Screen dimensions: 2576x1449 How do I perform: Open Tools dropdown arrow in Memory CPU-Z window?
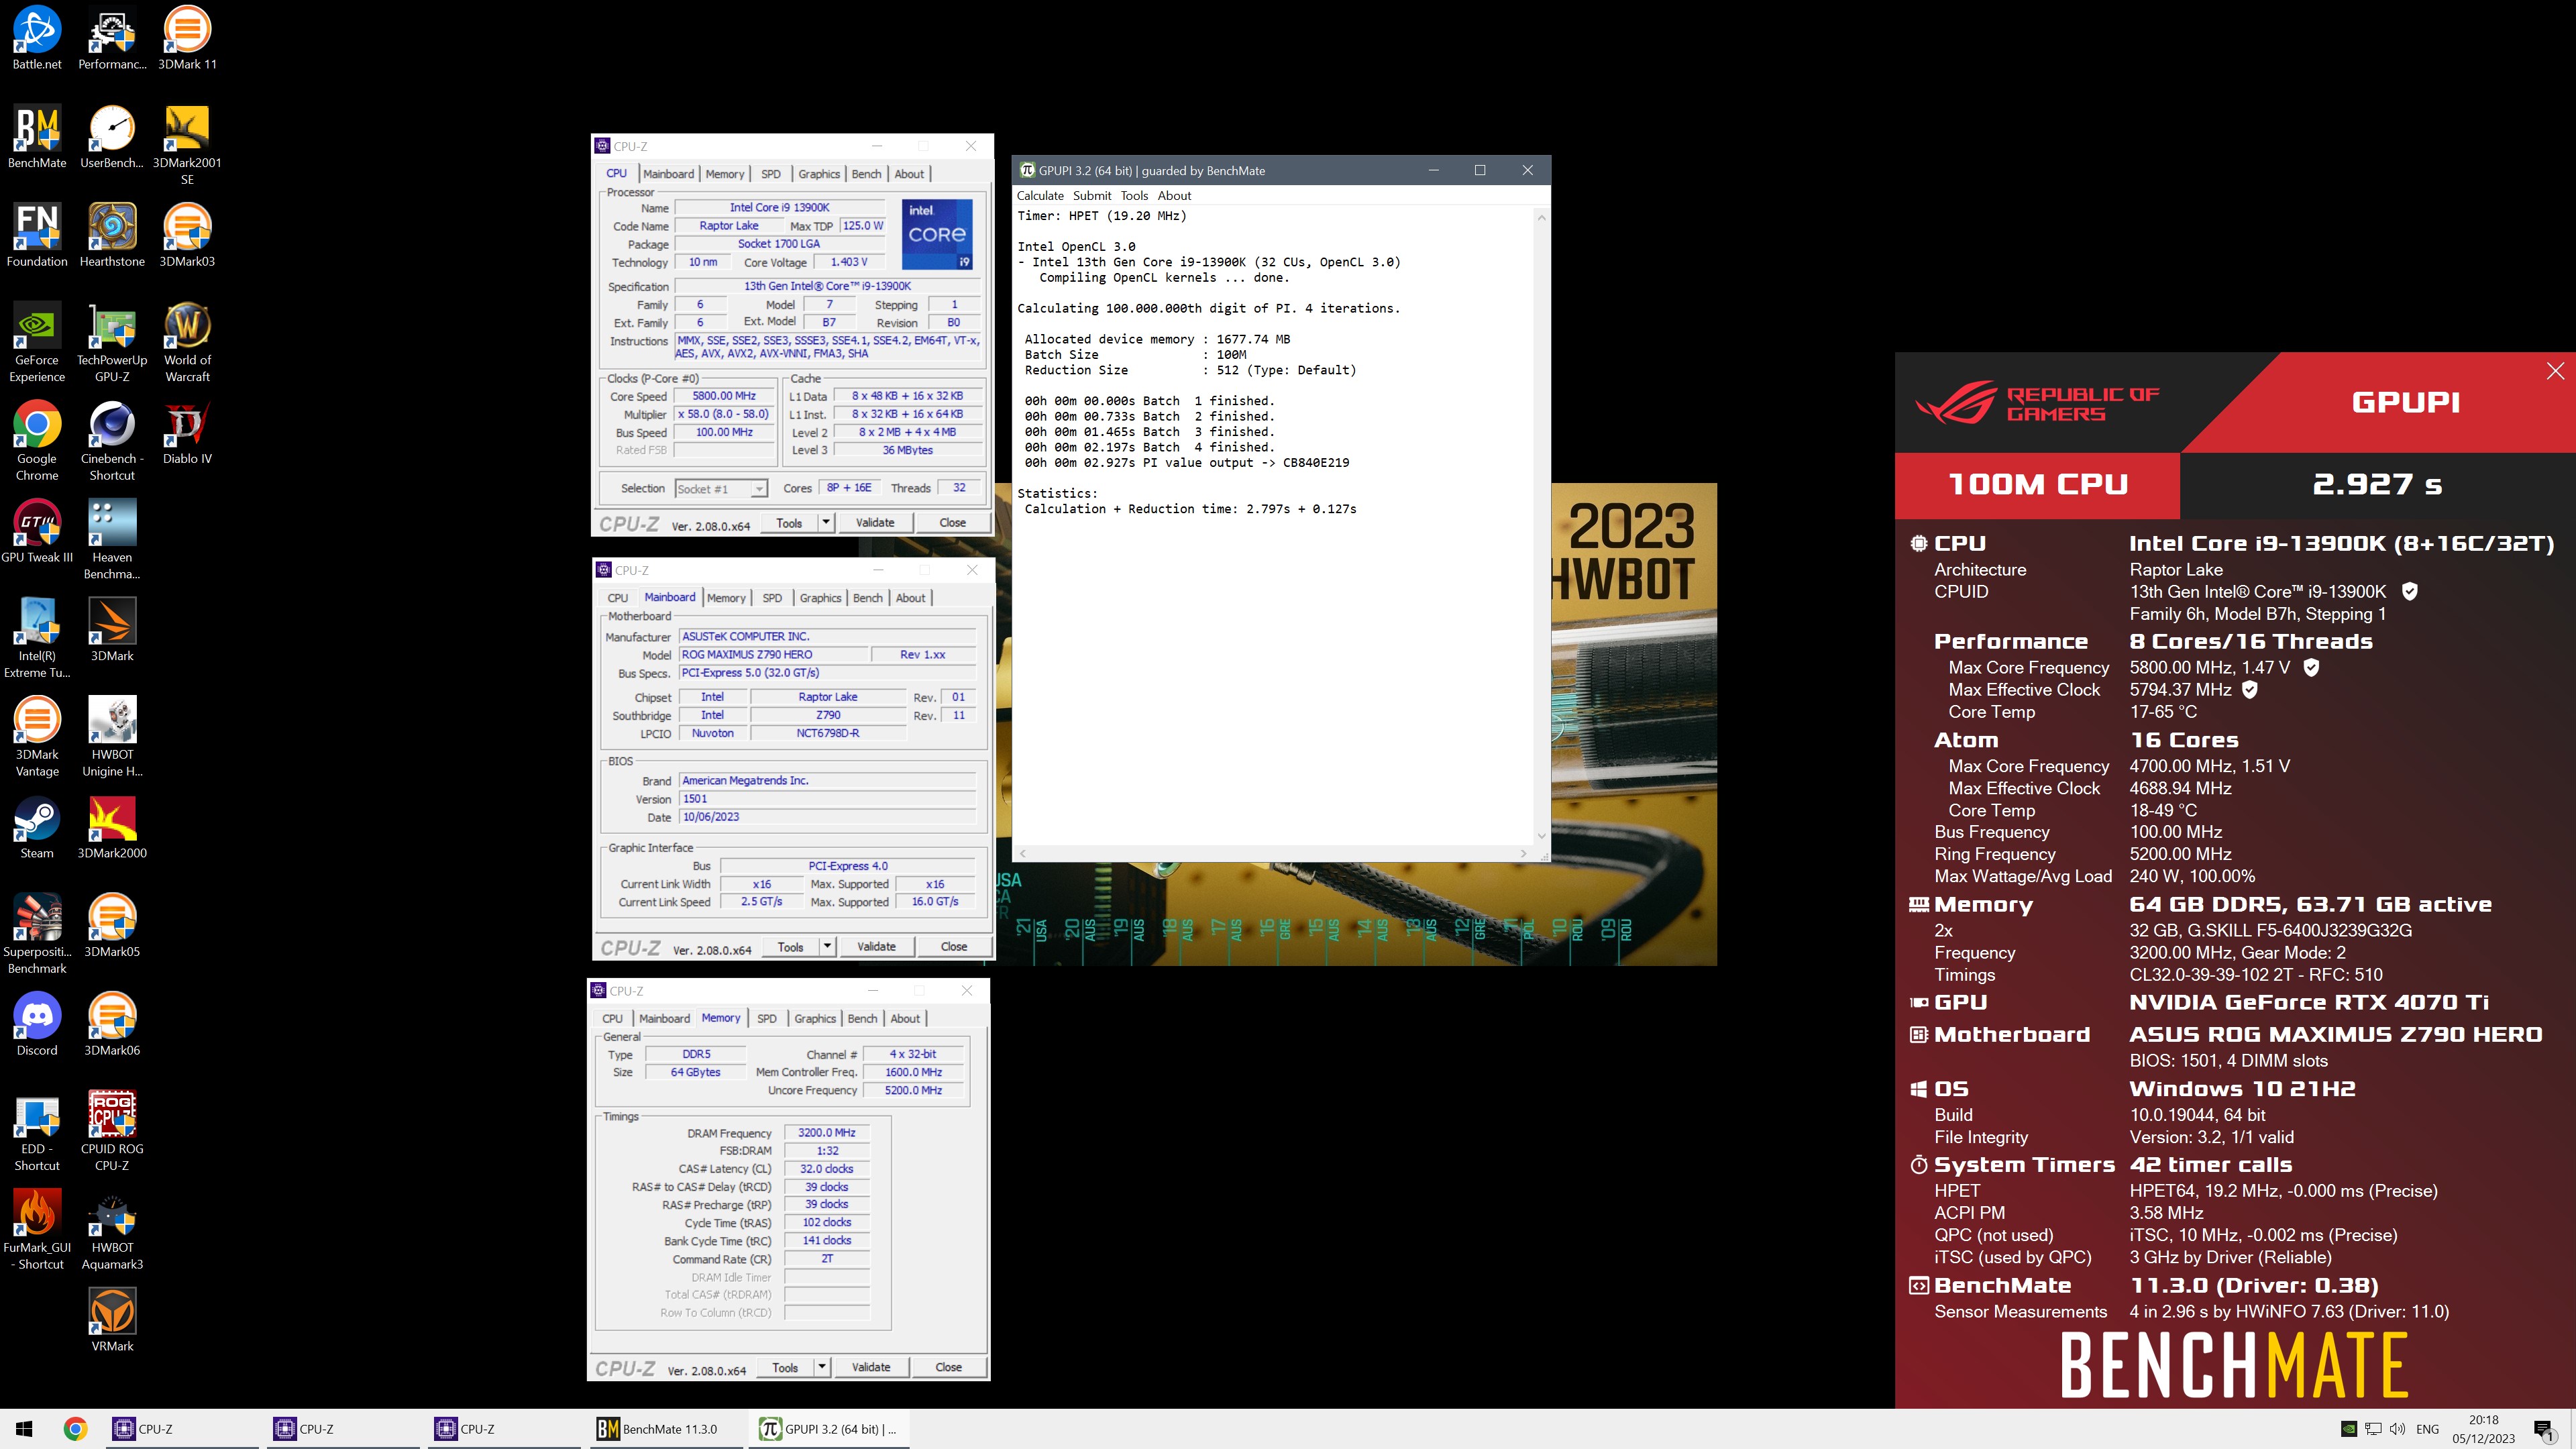822,1367
